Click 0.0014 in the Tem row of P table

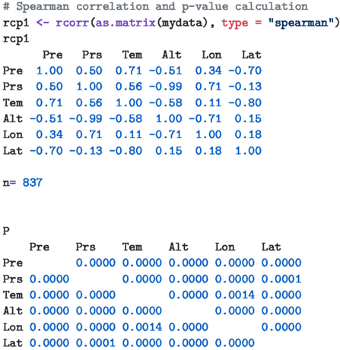coord(235,295)
